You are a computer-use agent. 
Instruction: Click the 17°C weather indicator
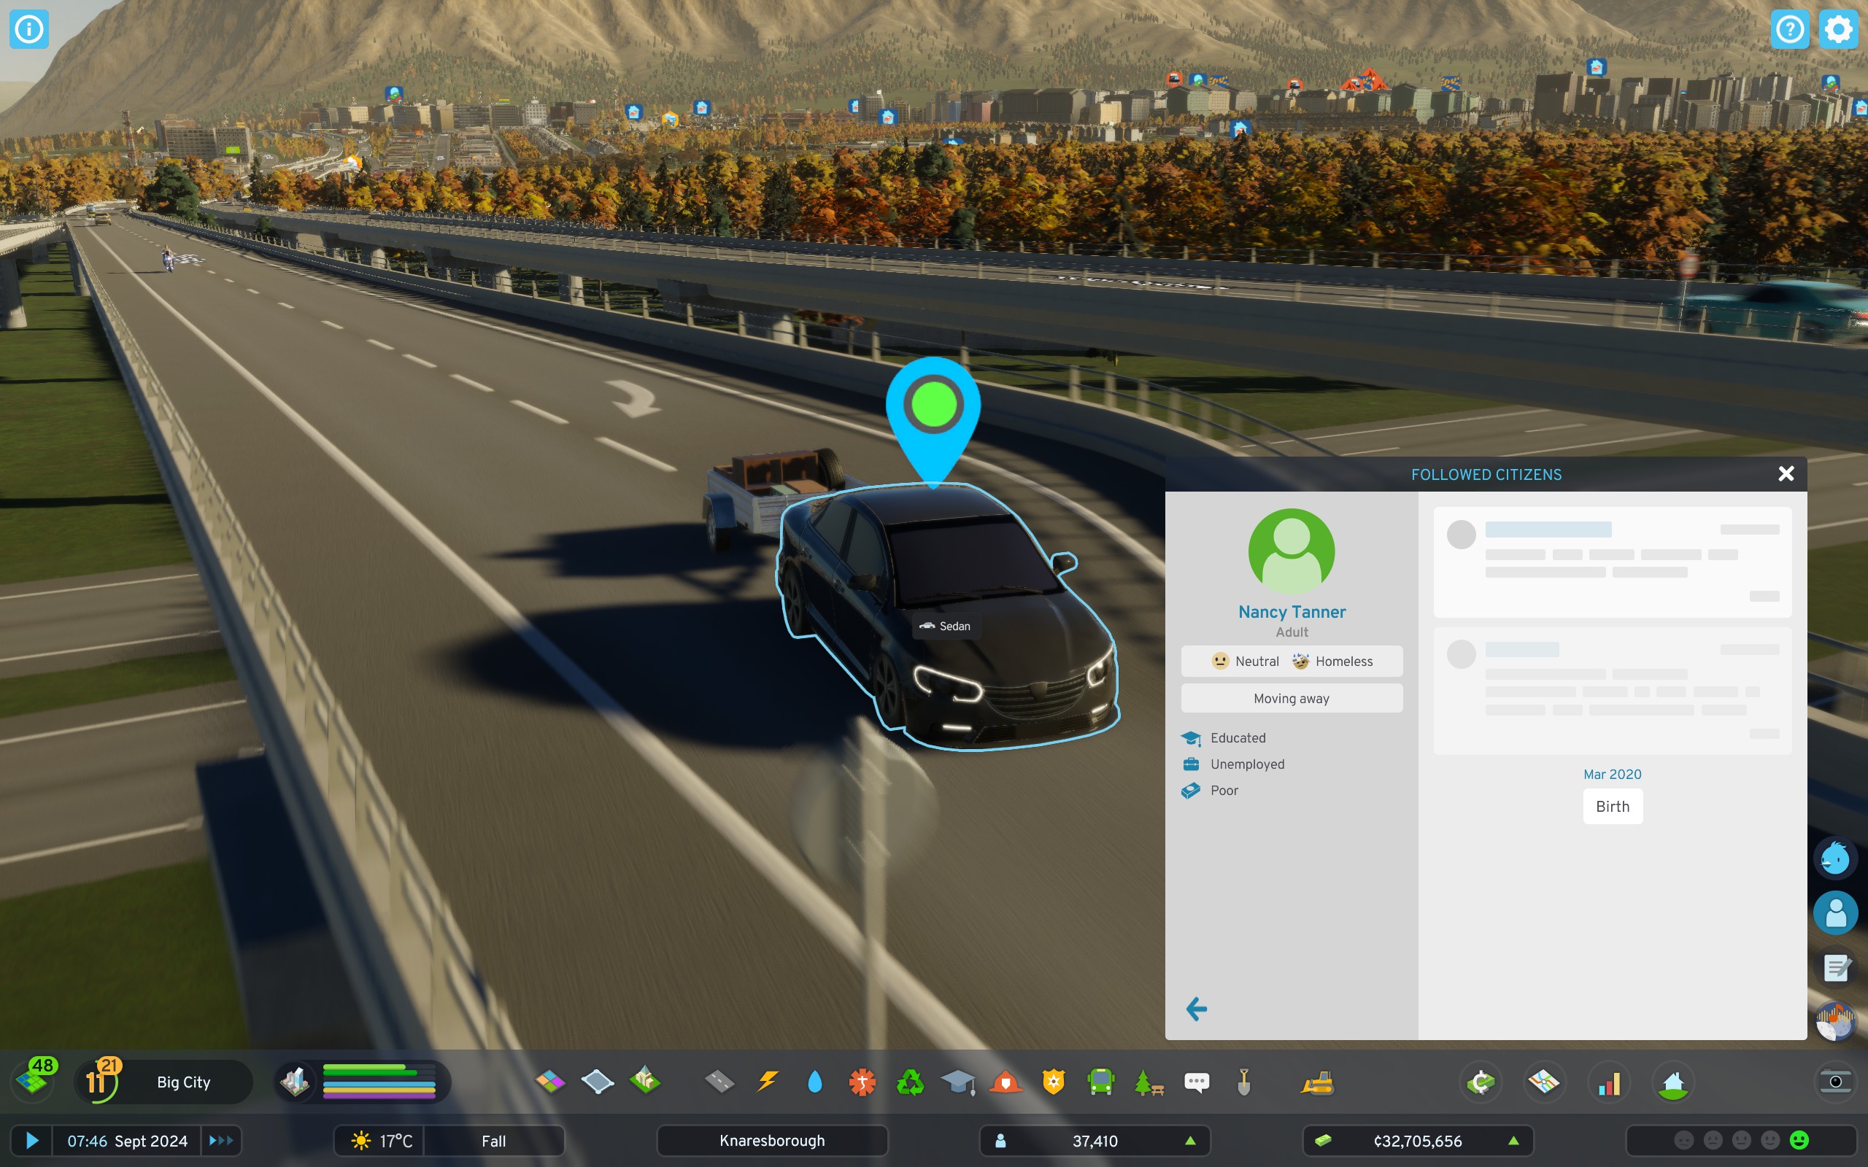coord(379,1141)
